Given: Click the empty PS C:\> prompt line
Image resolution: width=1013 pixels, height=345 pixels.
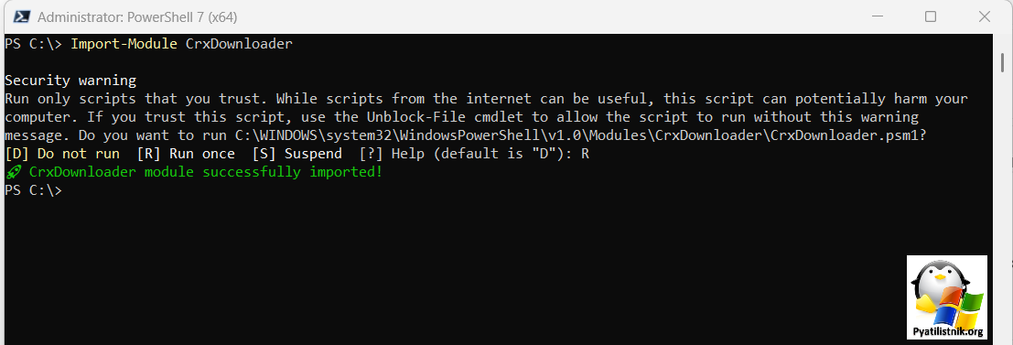Looking at the screenshot, I should pyautogui.click(x=34, y=190).
